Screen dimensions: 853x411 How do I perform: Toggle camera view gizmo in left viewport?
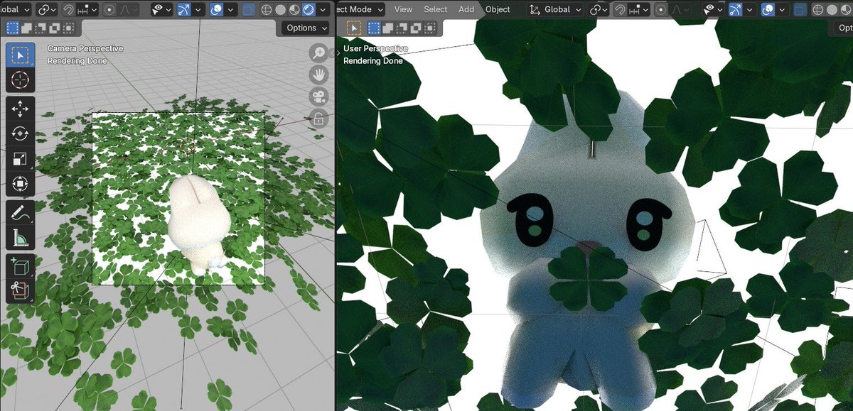[x=318, y=97]
